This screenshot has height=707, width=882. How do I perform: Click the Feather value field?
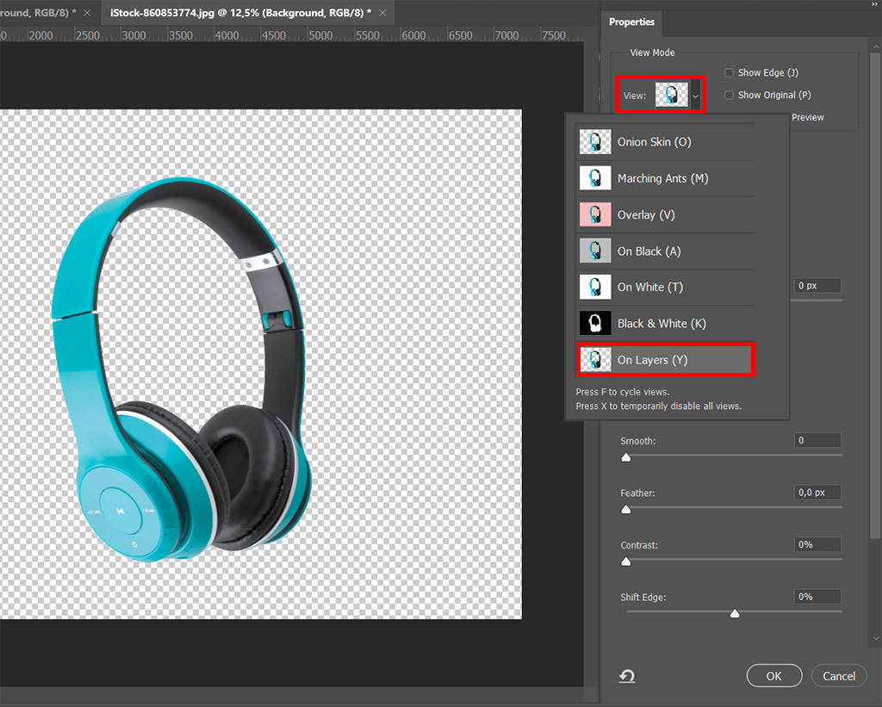tap(818, 493)
